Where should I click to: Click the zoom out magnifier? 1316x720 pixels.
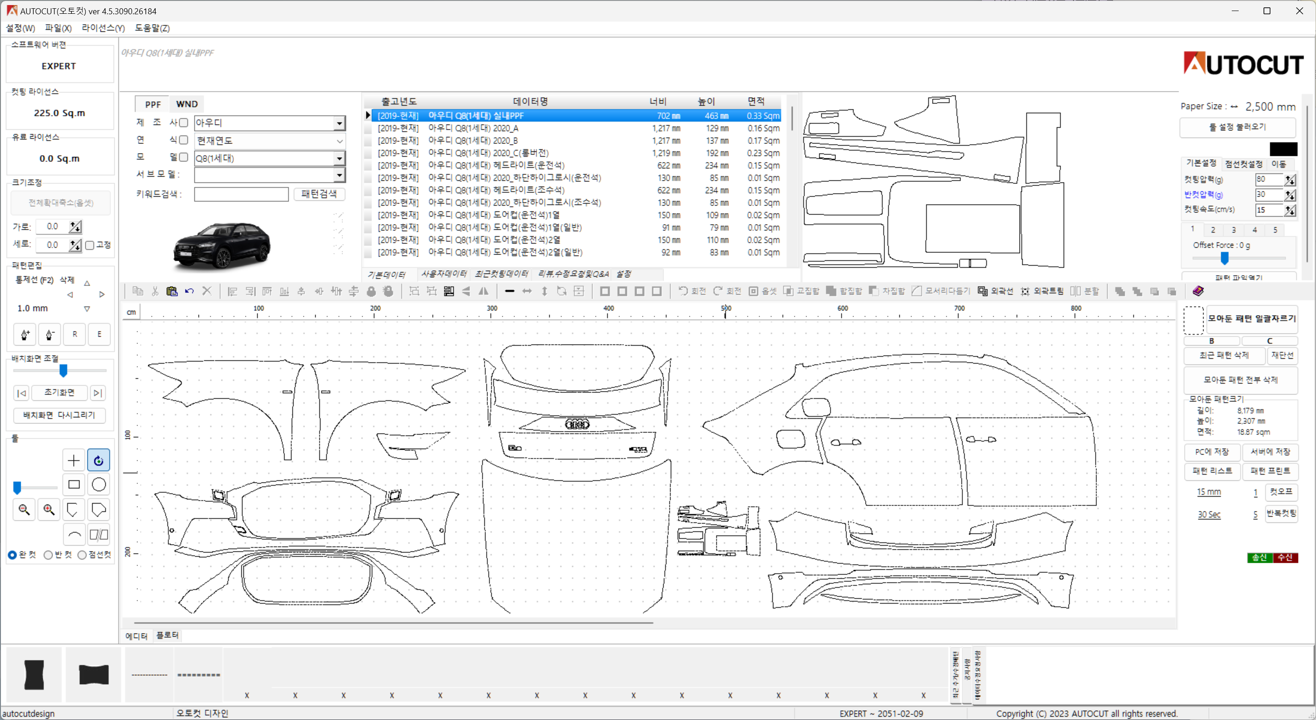pos(24,509)
